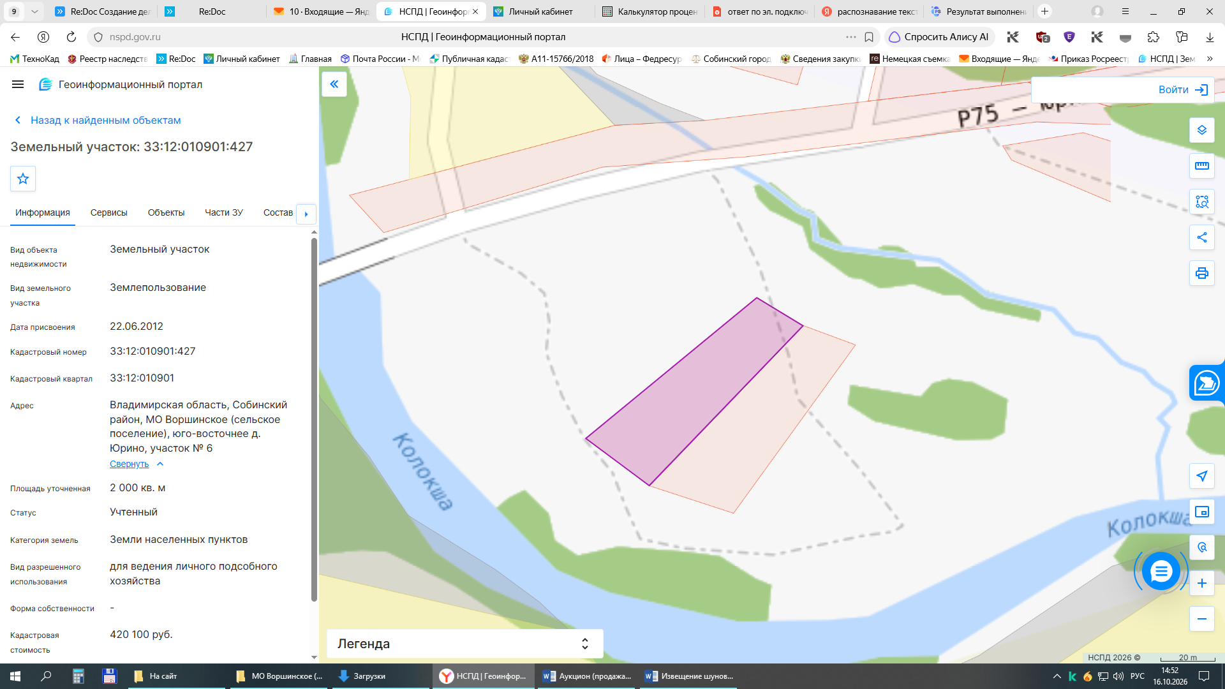Screen dimensions: 1225x689
Task: Expand hidden bookmarks with double chevron
Action: (1210, 59)
